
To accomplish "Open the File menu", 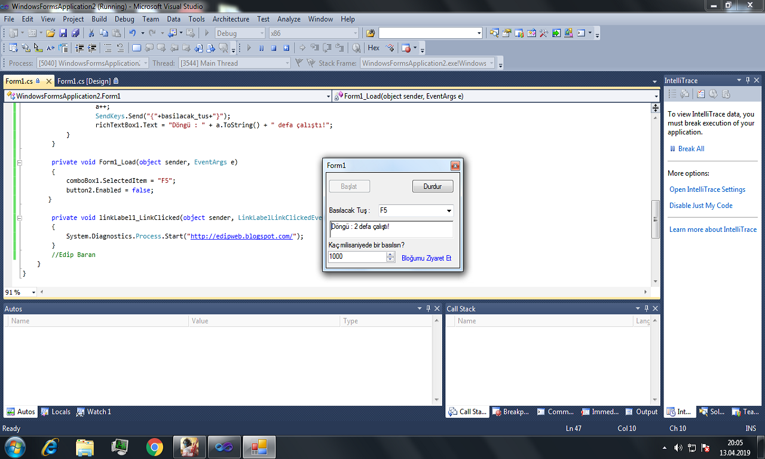I will 9,19.
